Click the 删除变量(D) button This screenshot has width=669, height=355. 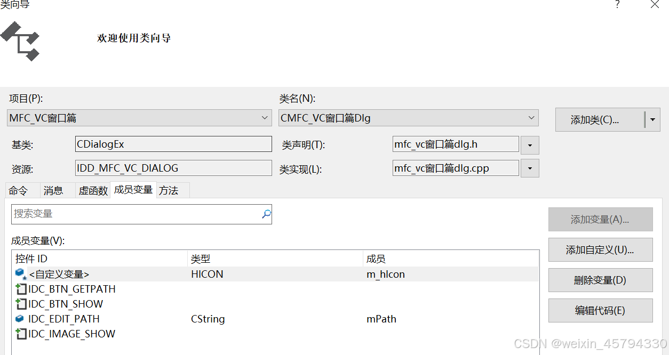600,280
